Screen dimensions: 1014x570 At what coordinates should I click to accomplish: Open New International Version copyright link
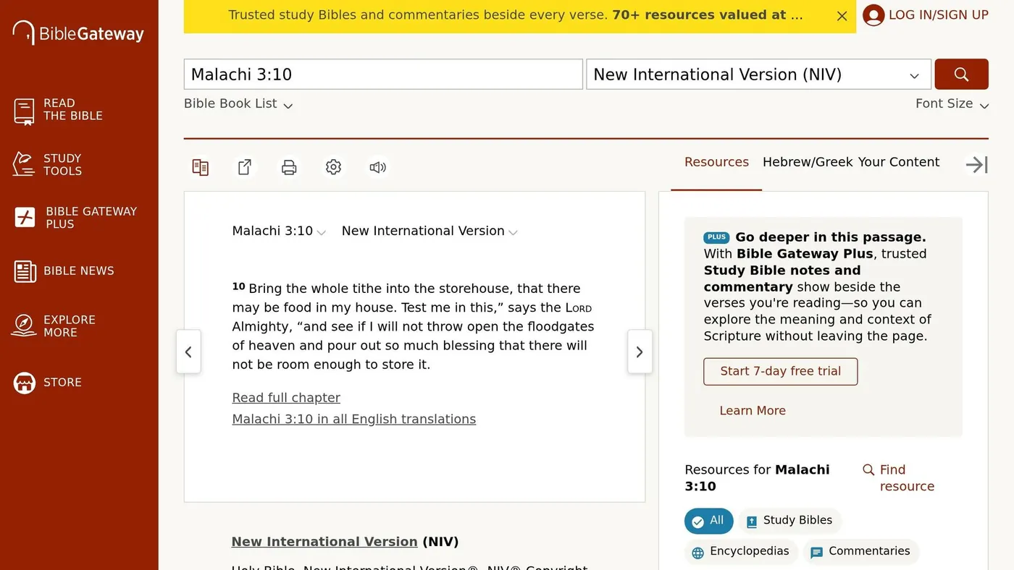click(x=324, y=542)
